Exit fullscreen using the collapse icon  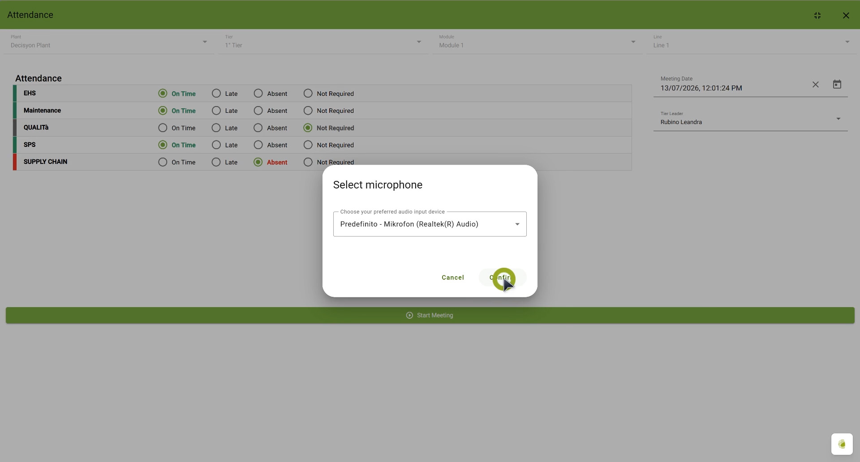tap(817, 15)
